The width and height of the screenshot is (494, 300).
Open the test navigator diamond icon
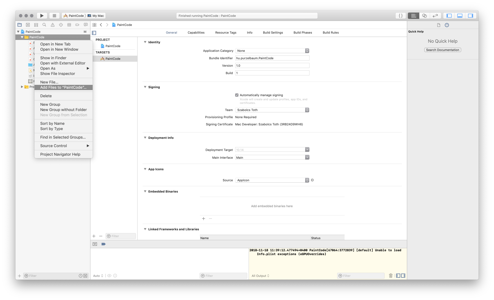click(x=61, y=25)
